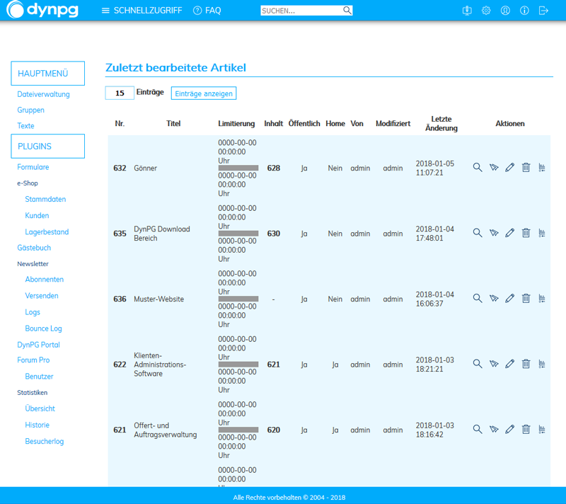566x504 pixels.
Task: Click the settings gear icon in header
Action: pyautogui.click(x=486, y=11)
